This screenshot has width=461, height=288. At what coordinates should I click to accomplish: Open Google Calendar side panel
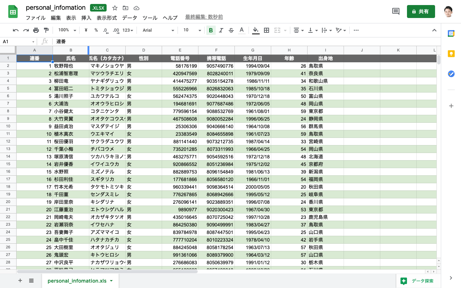coord(451,33)
